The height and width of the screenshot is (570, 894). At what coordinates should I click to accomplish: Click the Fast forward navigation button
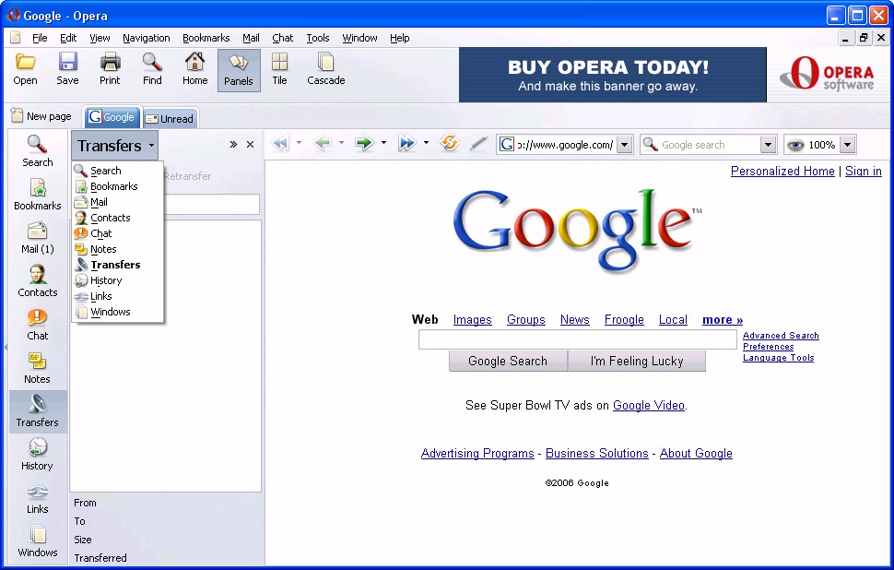(x=407, y=143)
